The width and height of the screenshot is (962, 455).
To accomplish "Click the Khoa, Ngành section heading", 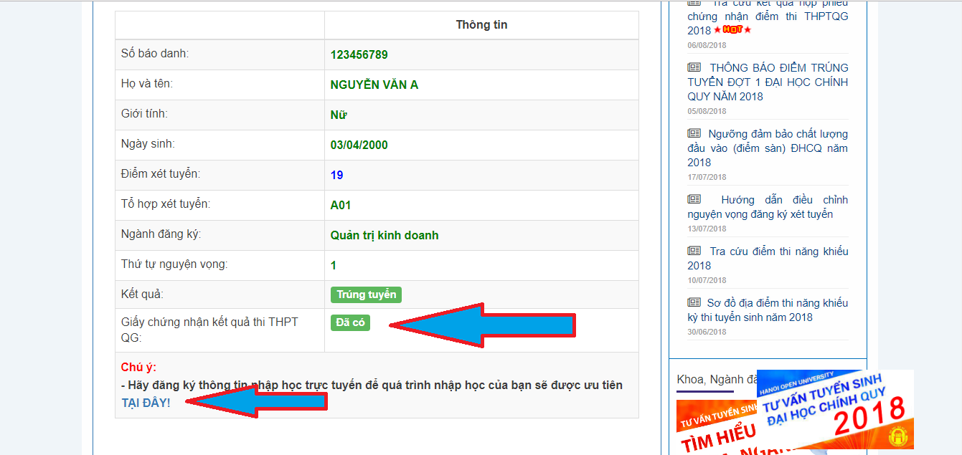I will click(x=717, y=379).
